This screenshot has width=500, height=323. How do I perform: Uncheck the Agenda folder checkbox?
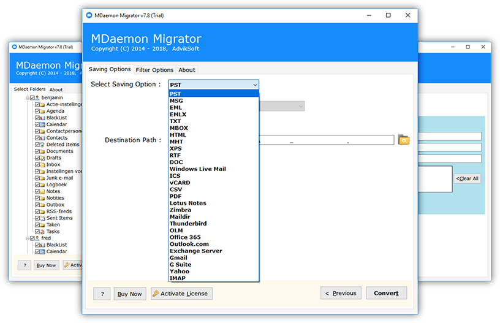[x=37, y=111]
